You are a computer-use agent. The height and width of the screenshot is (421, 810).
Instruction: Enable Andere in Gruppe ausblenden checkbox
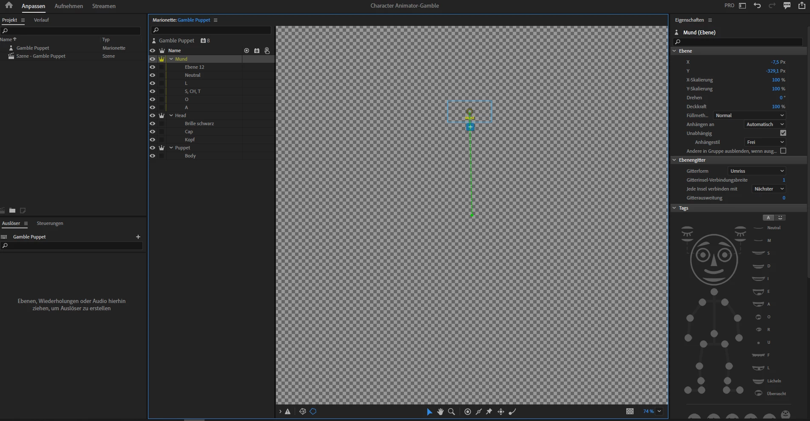point(783,151)
